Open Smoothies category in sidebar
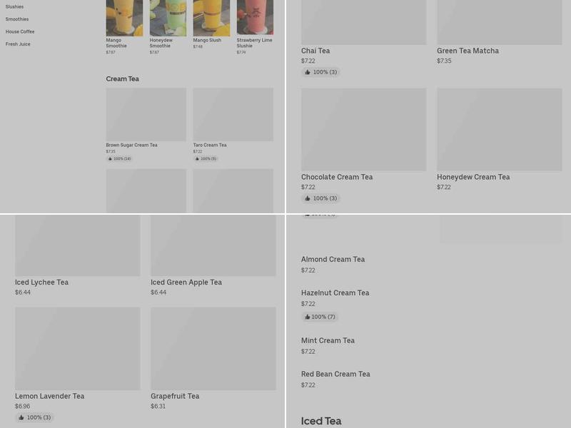 click(x=17, y=19)
